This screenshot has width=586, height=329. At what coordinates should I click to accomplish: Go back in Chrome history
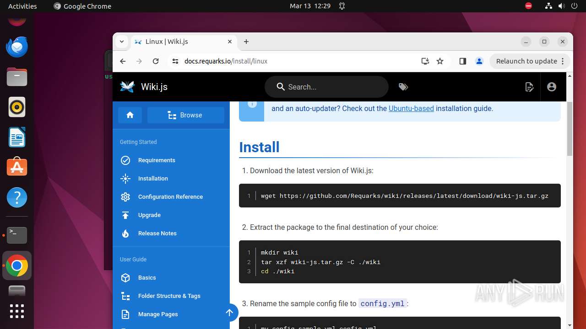tap(123, 61)
